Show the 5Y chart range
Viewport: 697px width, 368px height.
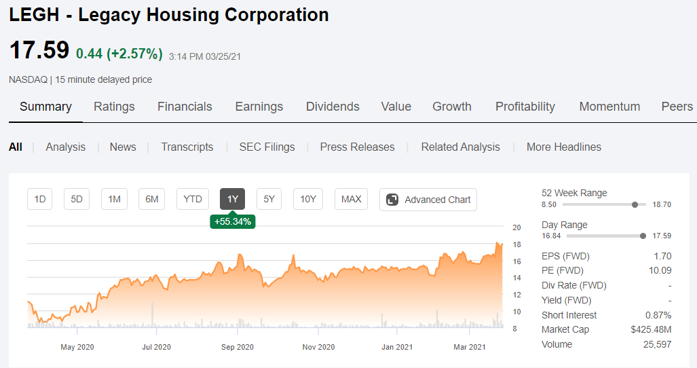[269, 199]
